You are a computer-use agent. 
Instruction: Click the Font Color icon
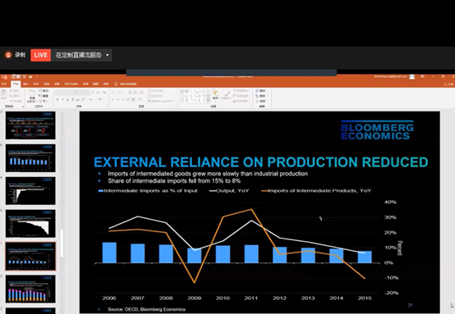100,100
